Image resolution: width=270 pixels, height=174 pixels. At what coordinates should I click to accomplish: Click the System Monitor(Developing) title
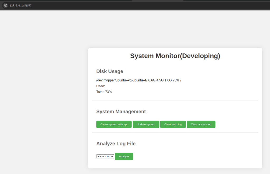point(175,56)
